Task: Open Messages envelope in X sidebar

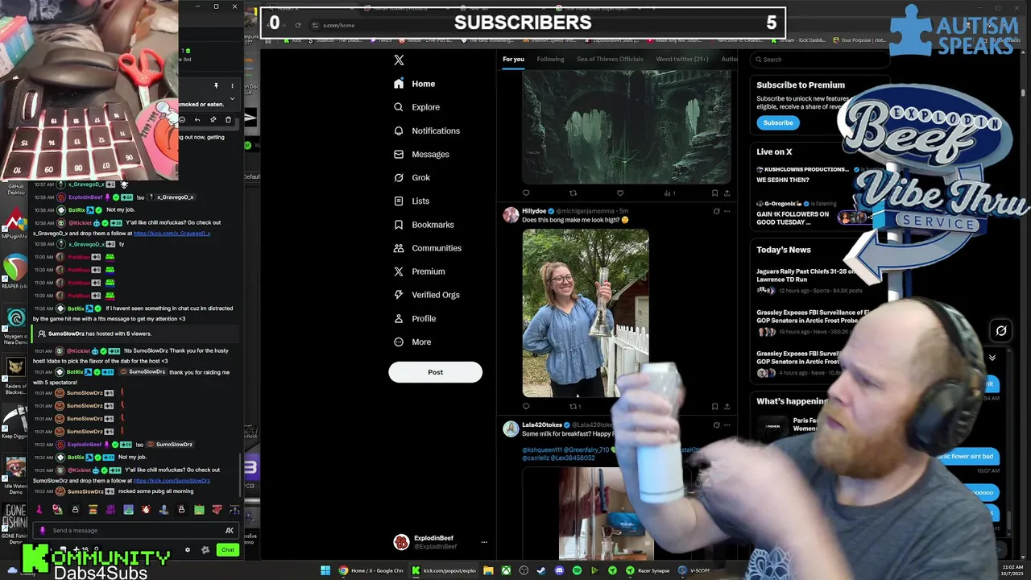Action: (398, 154)
